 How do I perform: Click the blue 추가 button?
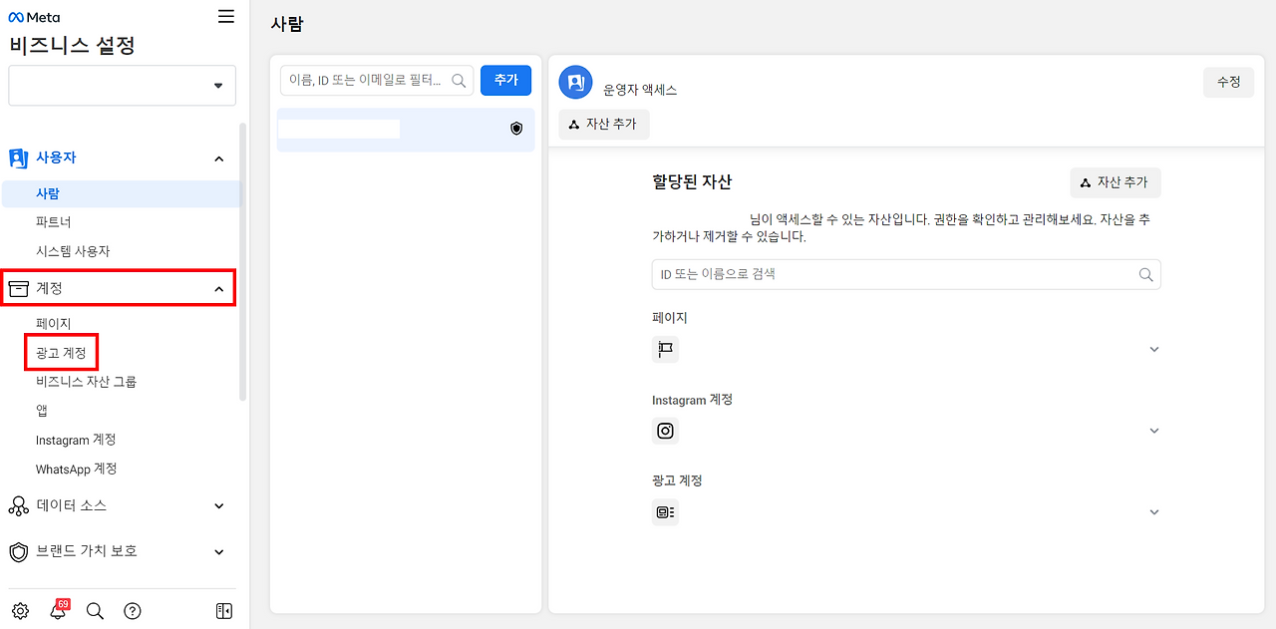tap(505, 80)
